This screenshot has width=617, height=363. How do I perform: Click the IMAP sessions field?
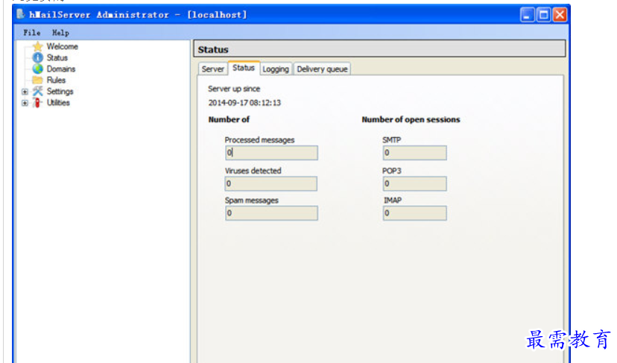point(415,213)
